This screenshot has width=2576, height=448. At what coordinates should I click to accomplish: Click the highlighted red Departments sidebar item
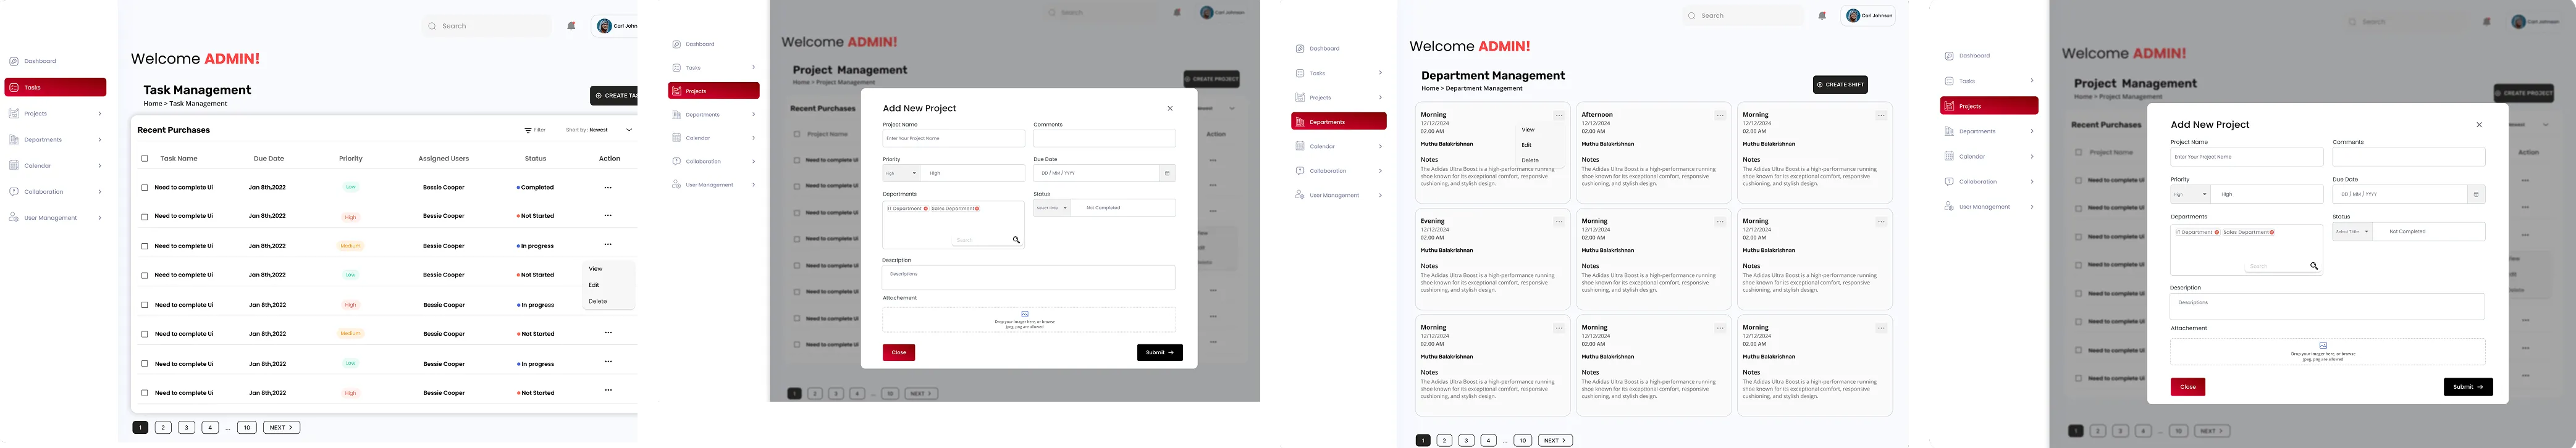(x=1338, y=122)
